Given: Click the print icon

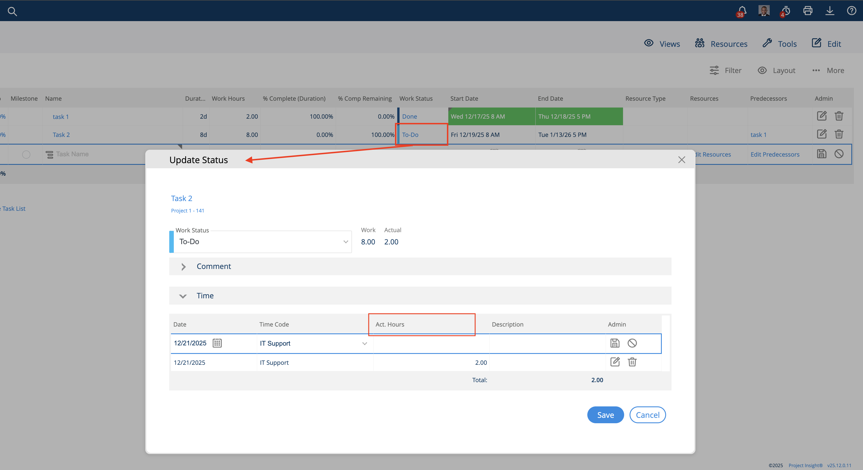Looking at the screenshot, I should (808, 11).
